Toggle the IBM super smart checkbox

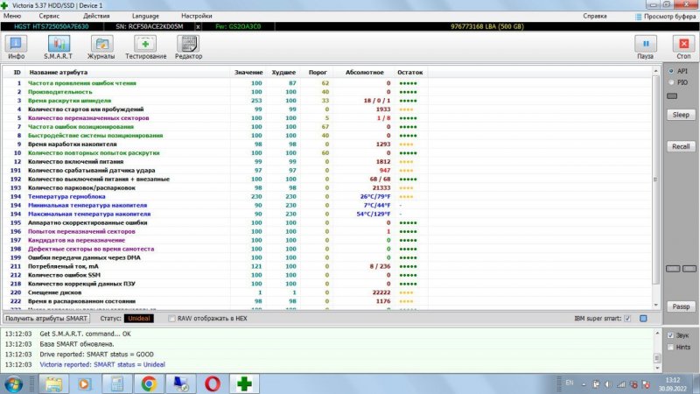[627, 319]
